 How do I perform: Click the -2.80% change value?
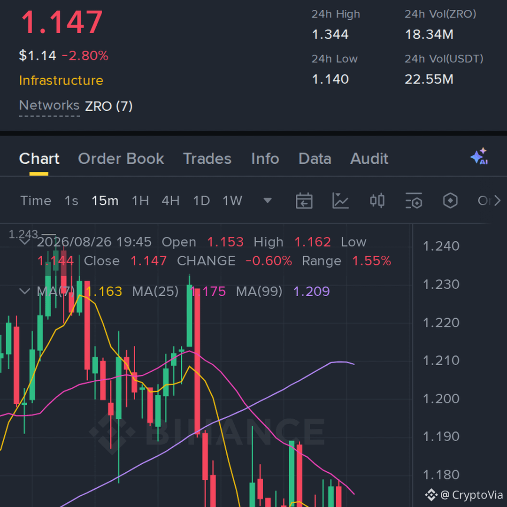[84, 55]
